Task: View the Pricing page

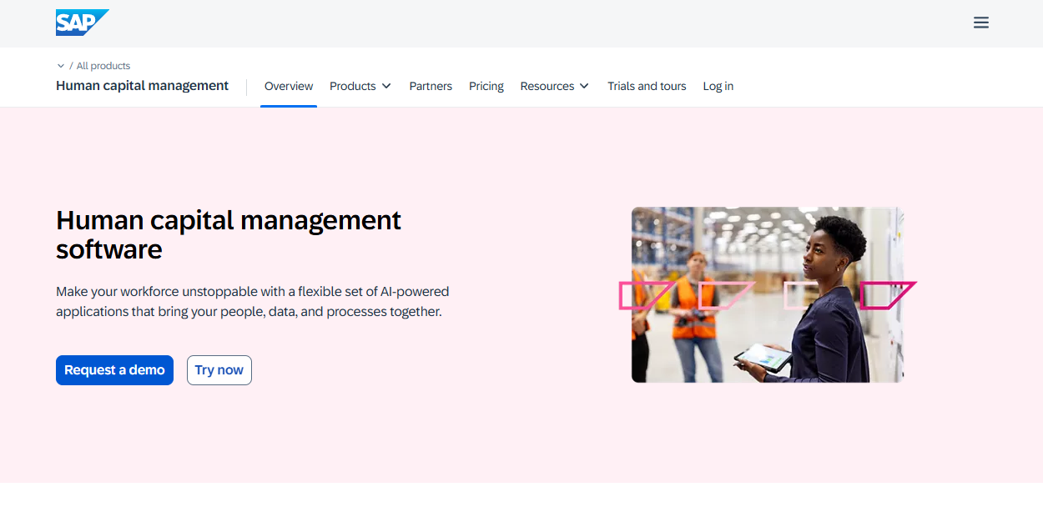Action: 486,86
